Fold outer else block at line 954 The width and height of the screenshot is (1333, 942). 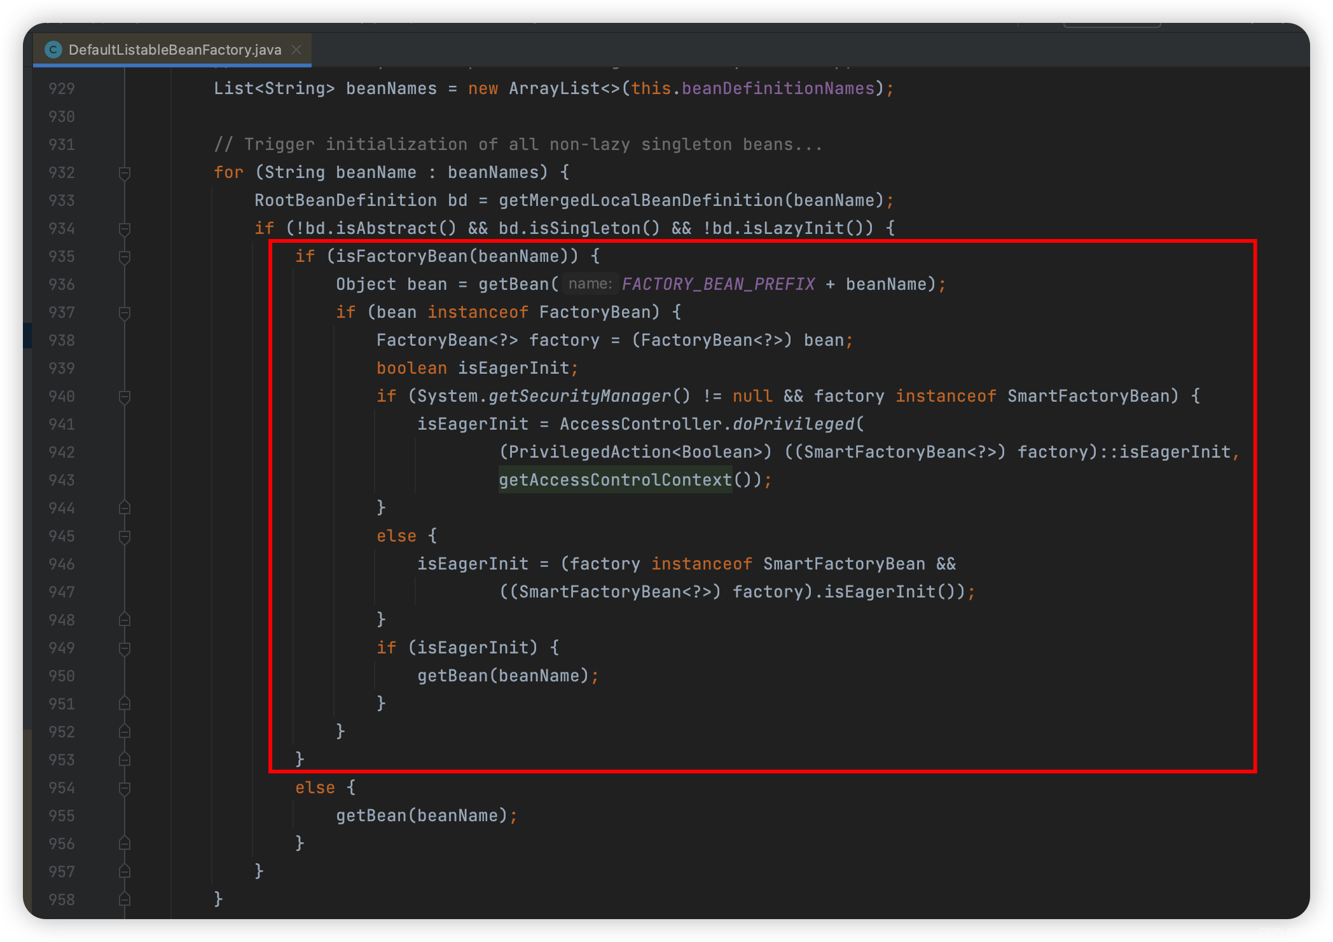(x=125, y=788)
